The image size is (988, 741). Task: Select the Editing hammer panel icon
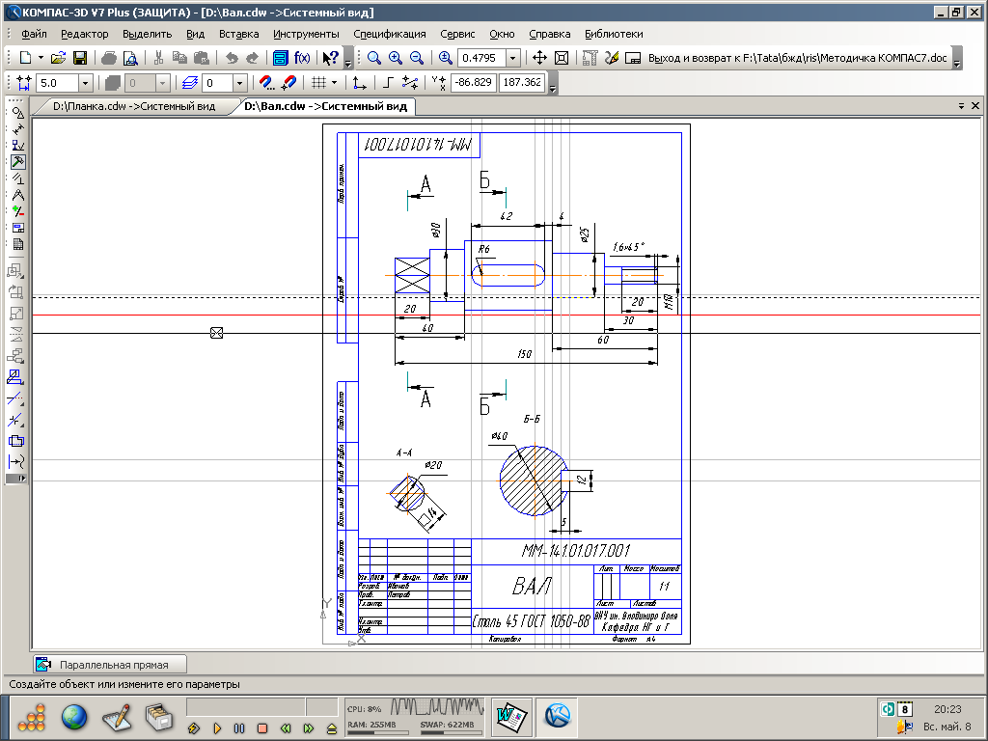[17, 162]
